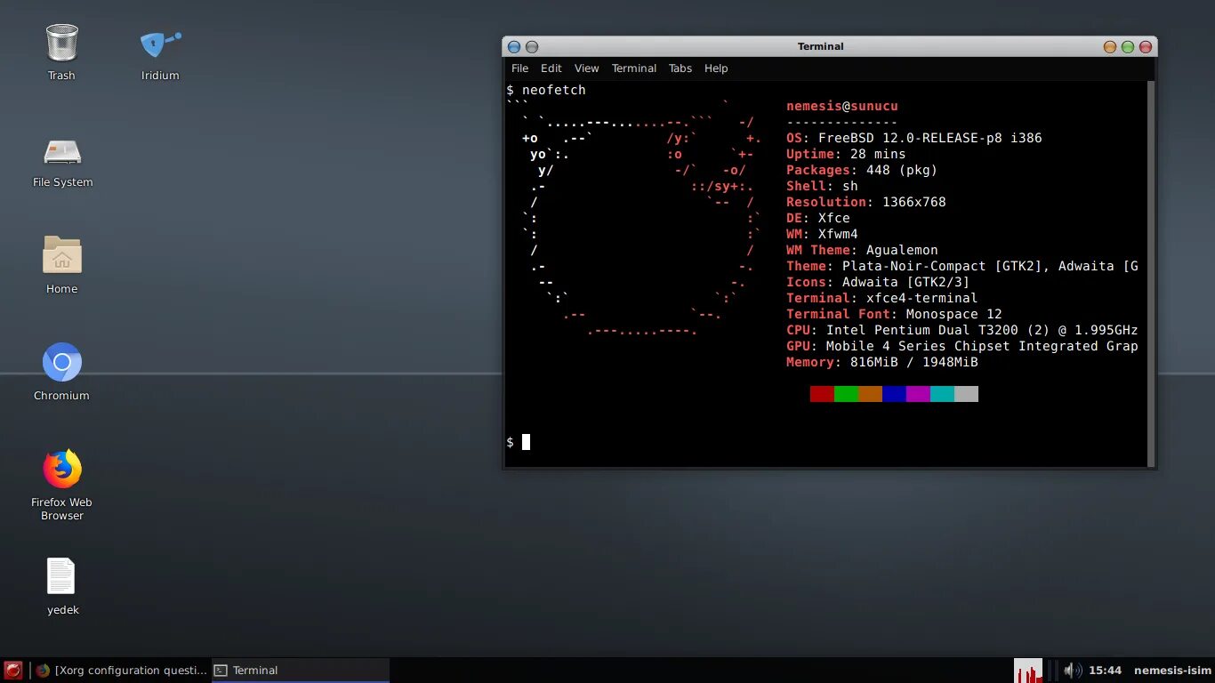Screen dimensions: 1215x683
Task: Select the Firefox Web Browser desktop icon
Action: [61, 485]
